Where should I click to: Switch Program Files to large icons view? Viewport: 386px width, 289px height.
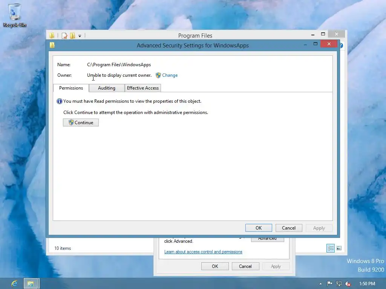click(339, 248)
